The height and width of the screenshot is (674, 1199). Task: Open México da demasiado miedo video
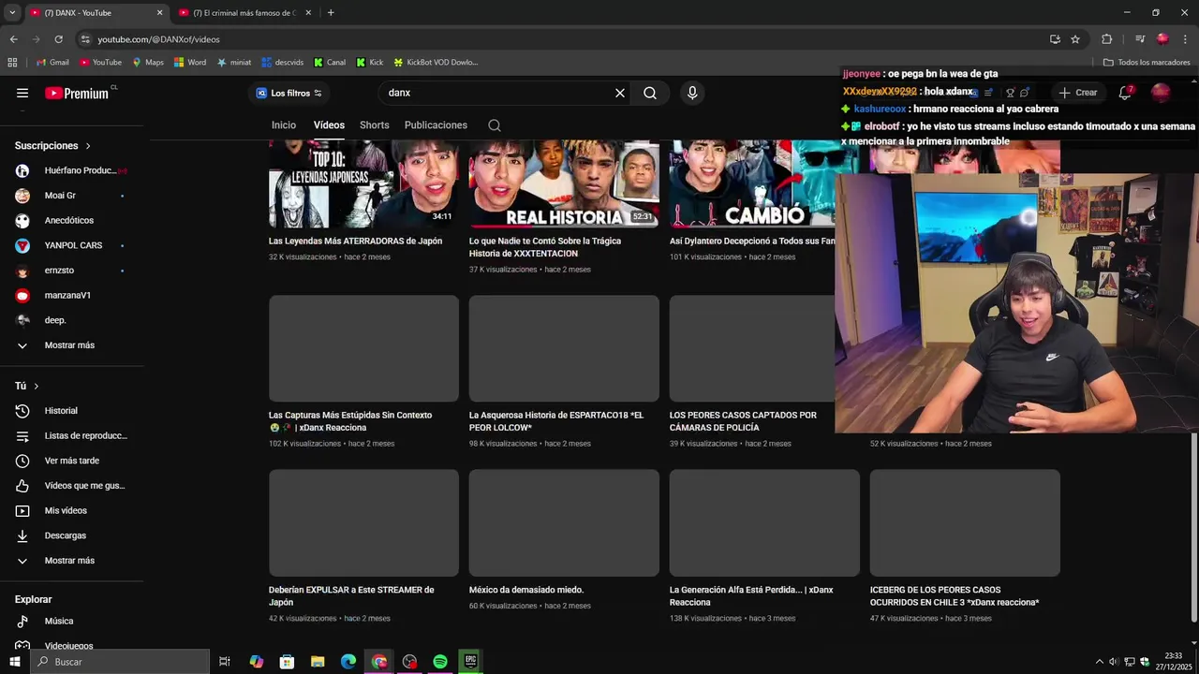point(526,590)
